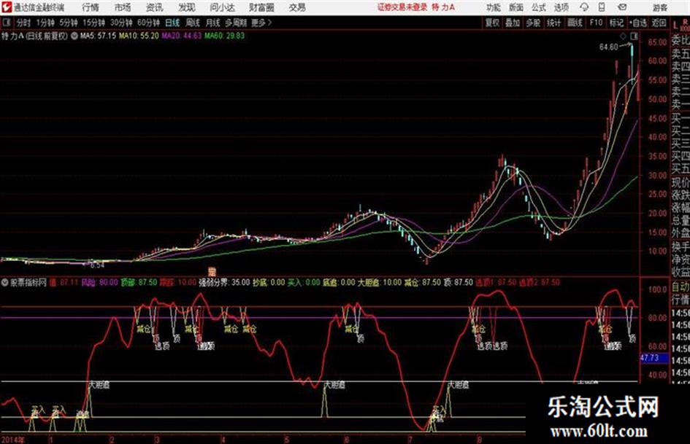Open the 功能 menu
Image resolution: width=690 pixels, height=444 pixels.
coord(494,7)
